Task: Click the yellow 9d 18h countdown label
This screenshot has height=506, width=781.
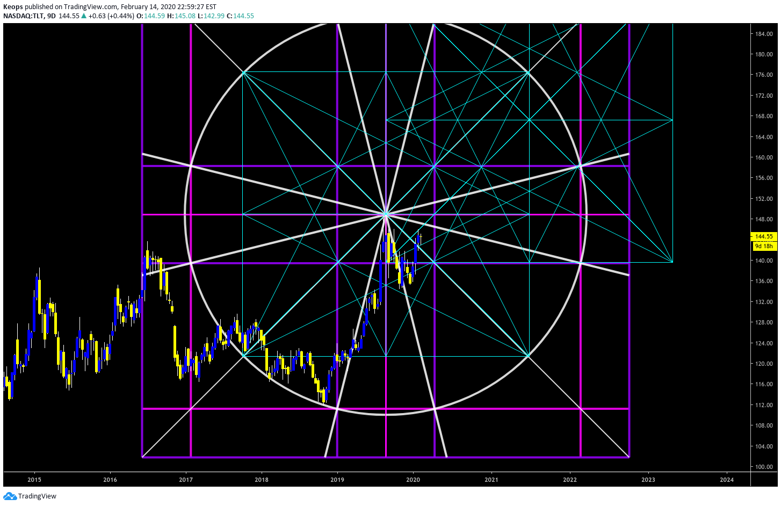Action: (x=764, y=246)
